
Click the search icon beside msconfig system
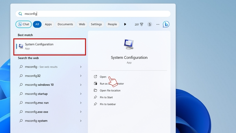pos(21,121)
